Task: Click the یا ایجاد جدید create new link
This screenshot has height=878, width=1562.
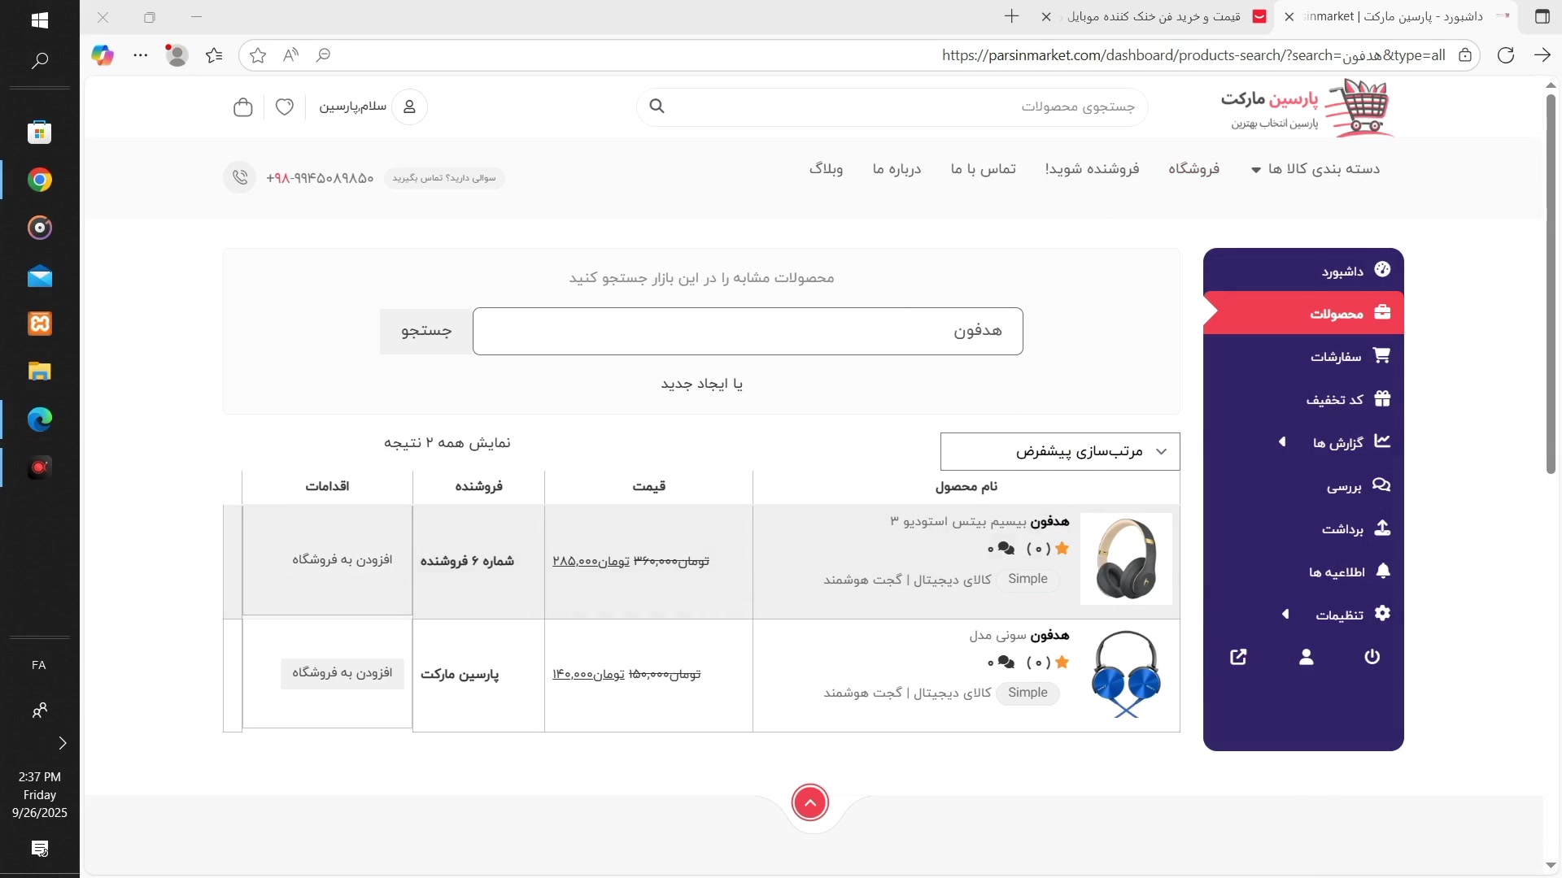Action: 701,384
